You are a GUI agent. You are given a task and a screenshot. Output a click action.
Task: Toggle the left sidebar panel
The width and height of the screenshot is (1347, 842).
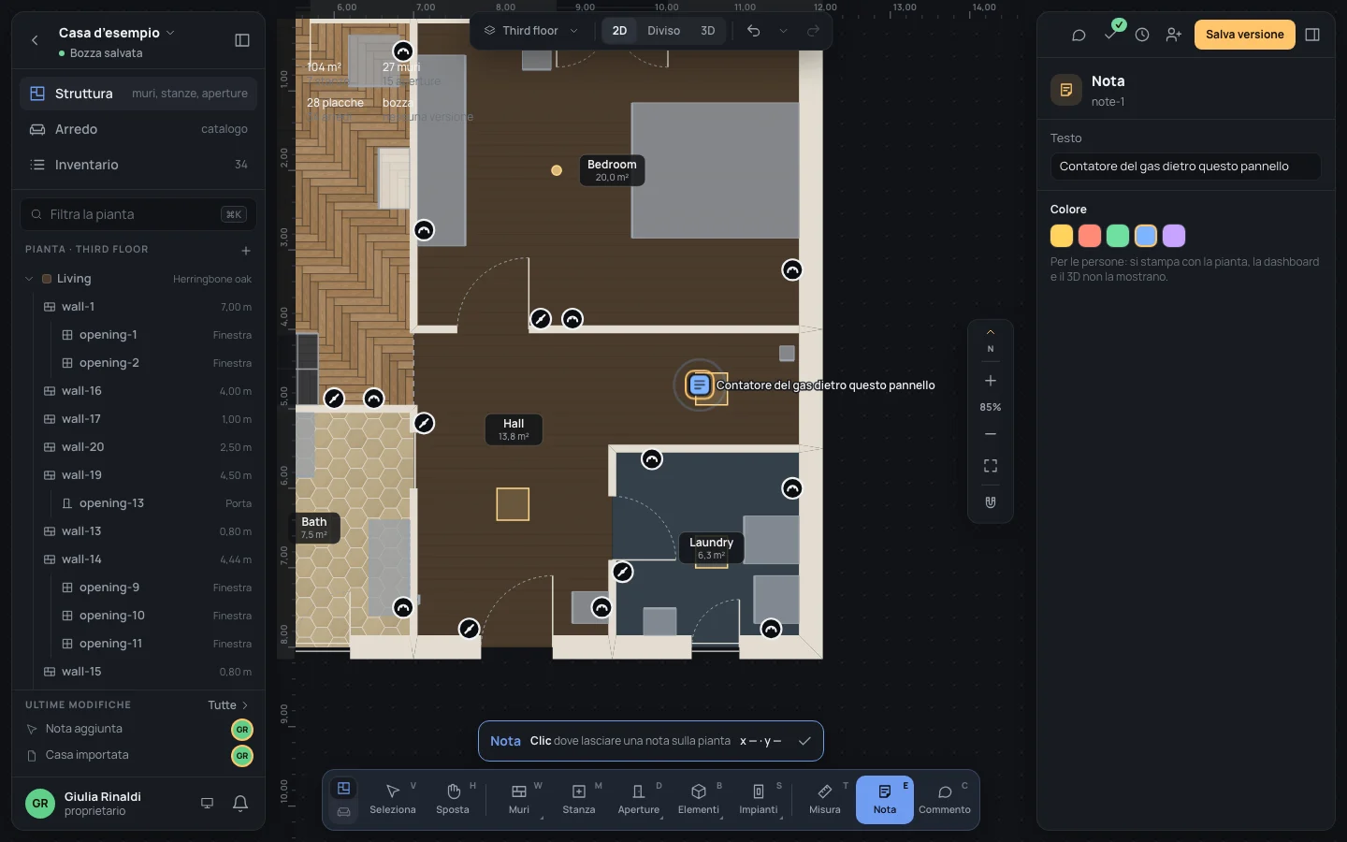[x=242, y=40]
